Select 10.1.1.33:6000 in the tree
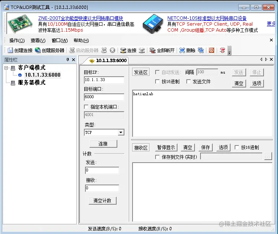The image size is (278, 234). (x=43, y=75)
